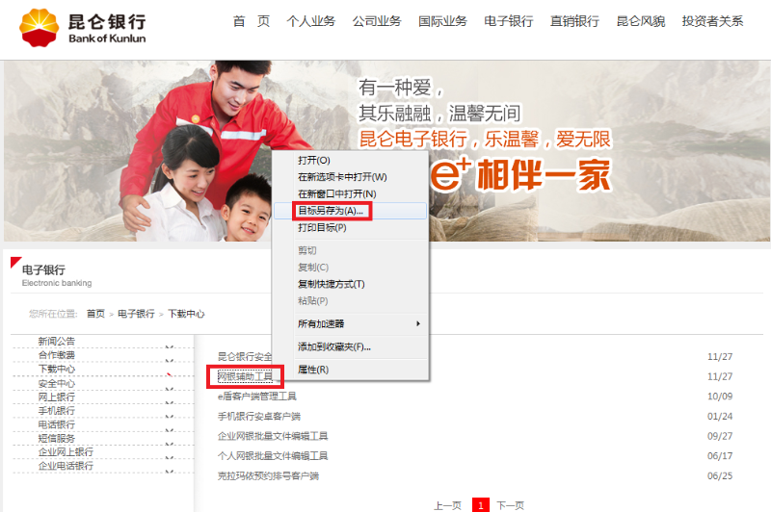771x512 pixels.
Task: Select 在新选项卡中打开(W) context menu entry
Action: tap(342, 177)
